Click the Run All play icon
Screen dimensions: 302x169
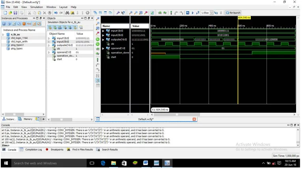(193, 13)
